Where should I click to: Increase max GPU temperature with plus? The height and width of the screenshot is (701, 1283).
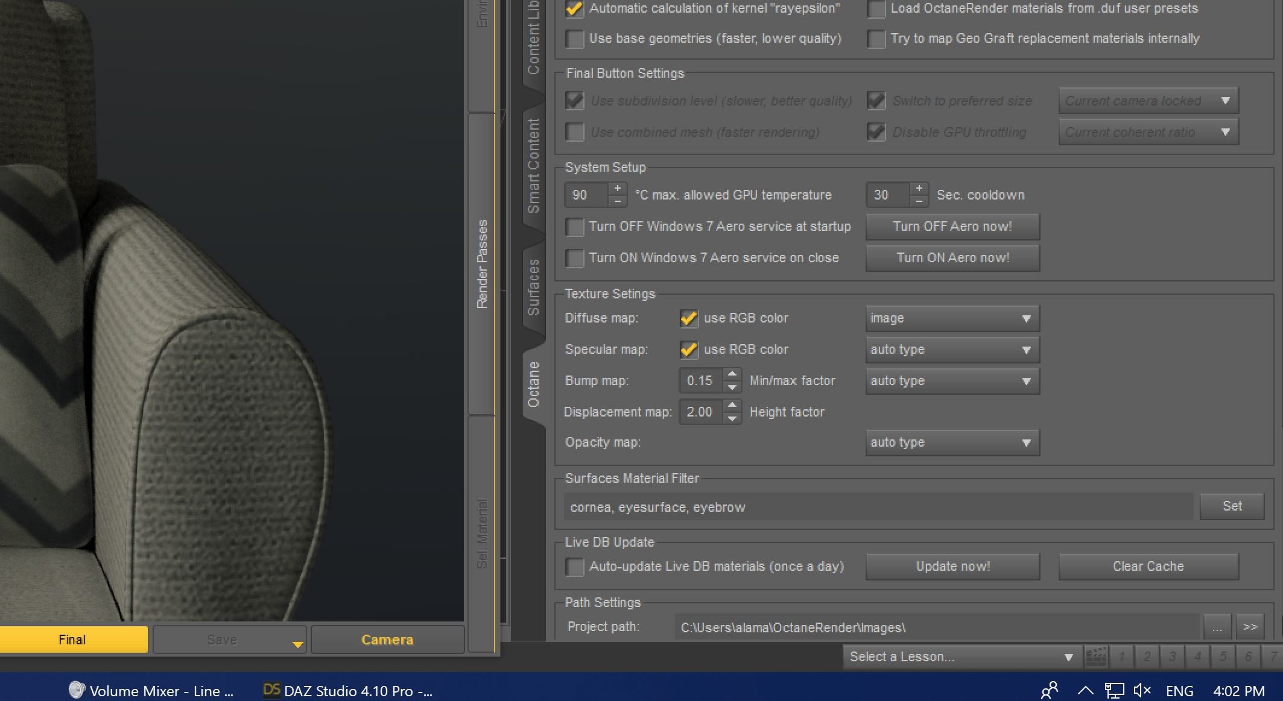coord(617,189)
